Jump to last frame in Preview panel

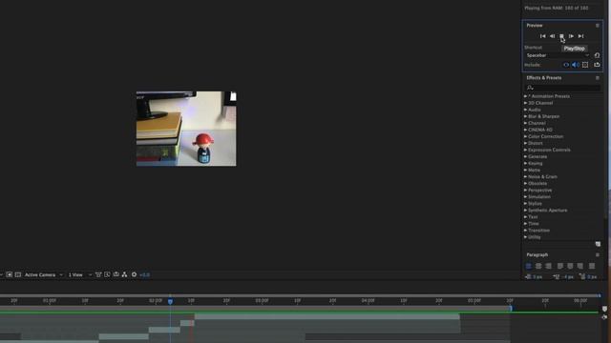581,36
